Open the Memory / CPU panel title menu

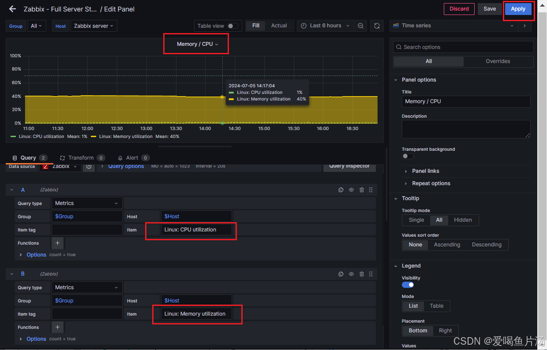197,44
